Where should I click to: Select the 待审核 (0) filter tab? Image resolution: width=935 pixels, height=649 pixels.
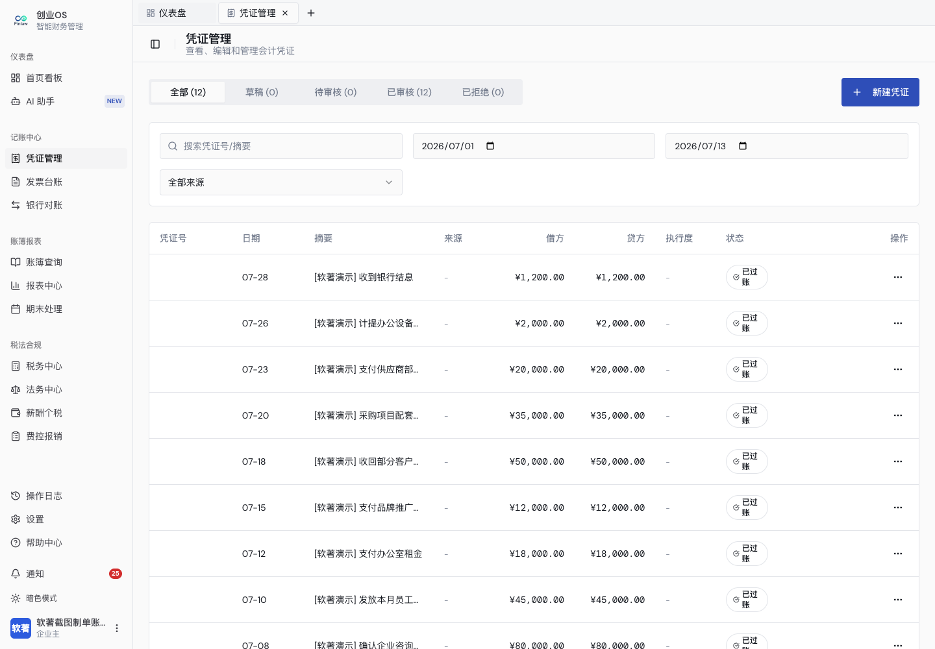[336, 92]
